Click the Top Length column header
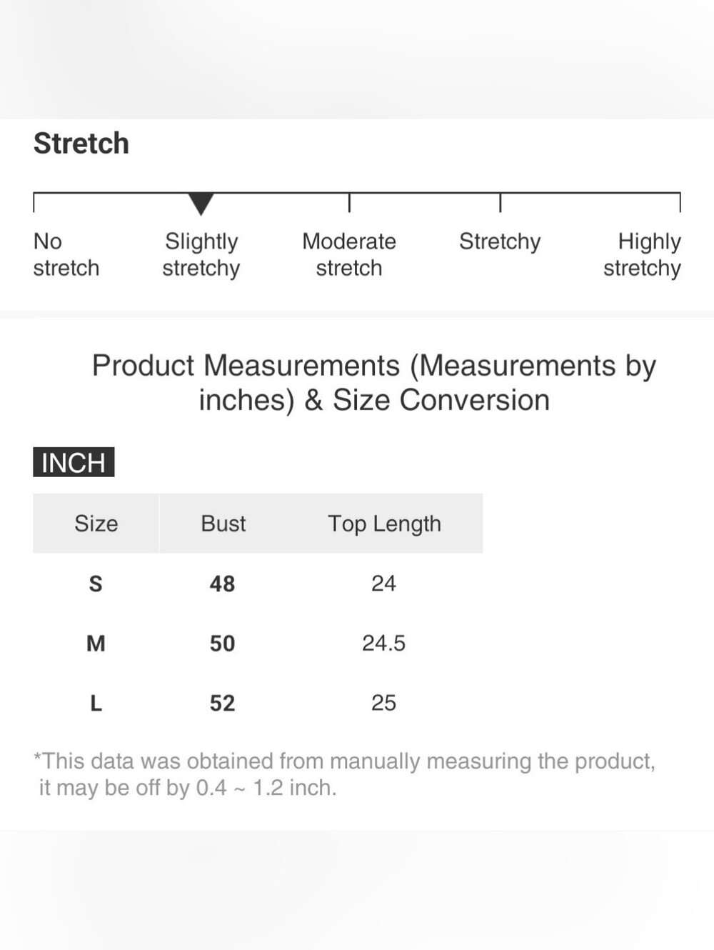The width and height of the screenshot is (714, 950). pyautogui.click(x=385, y=523)
